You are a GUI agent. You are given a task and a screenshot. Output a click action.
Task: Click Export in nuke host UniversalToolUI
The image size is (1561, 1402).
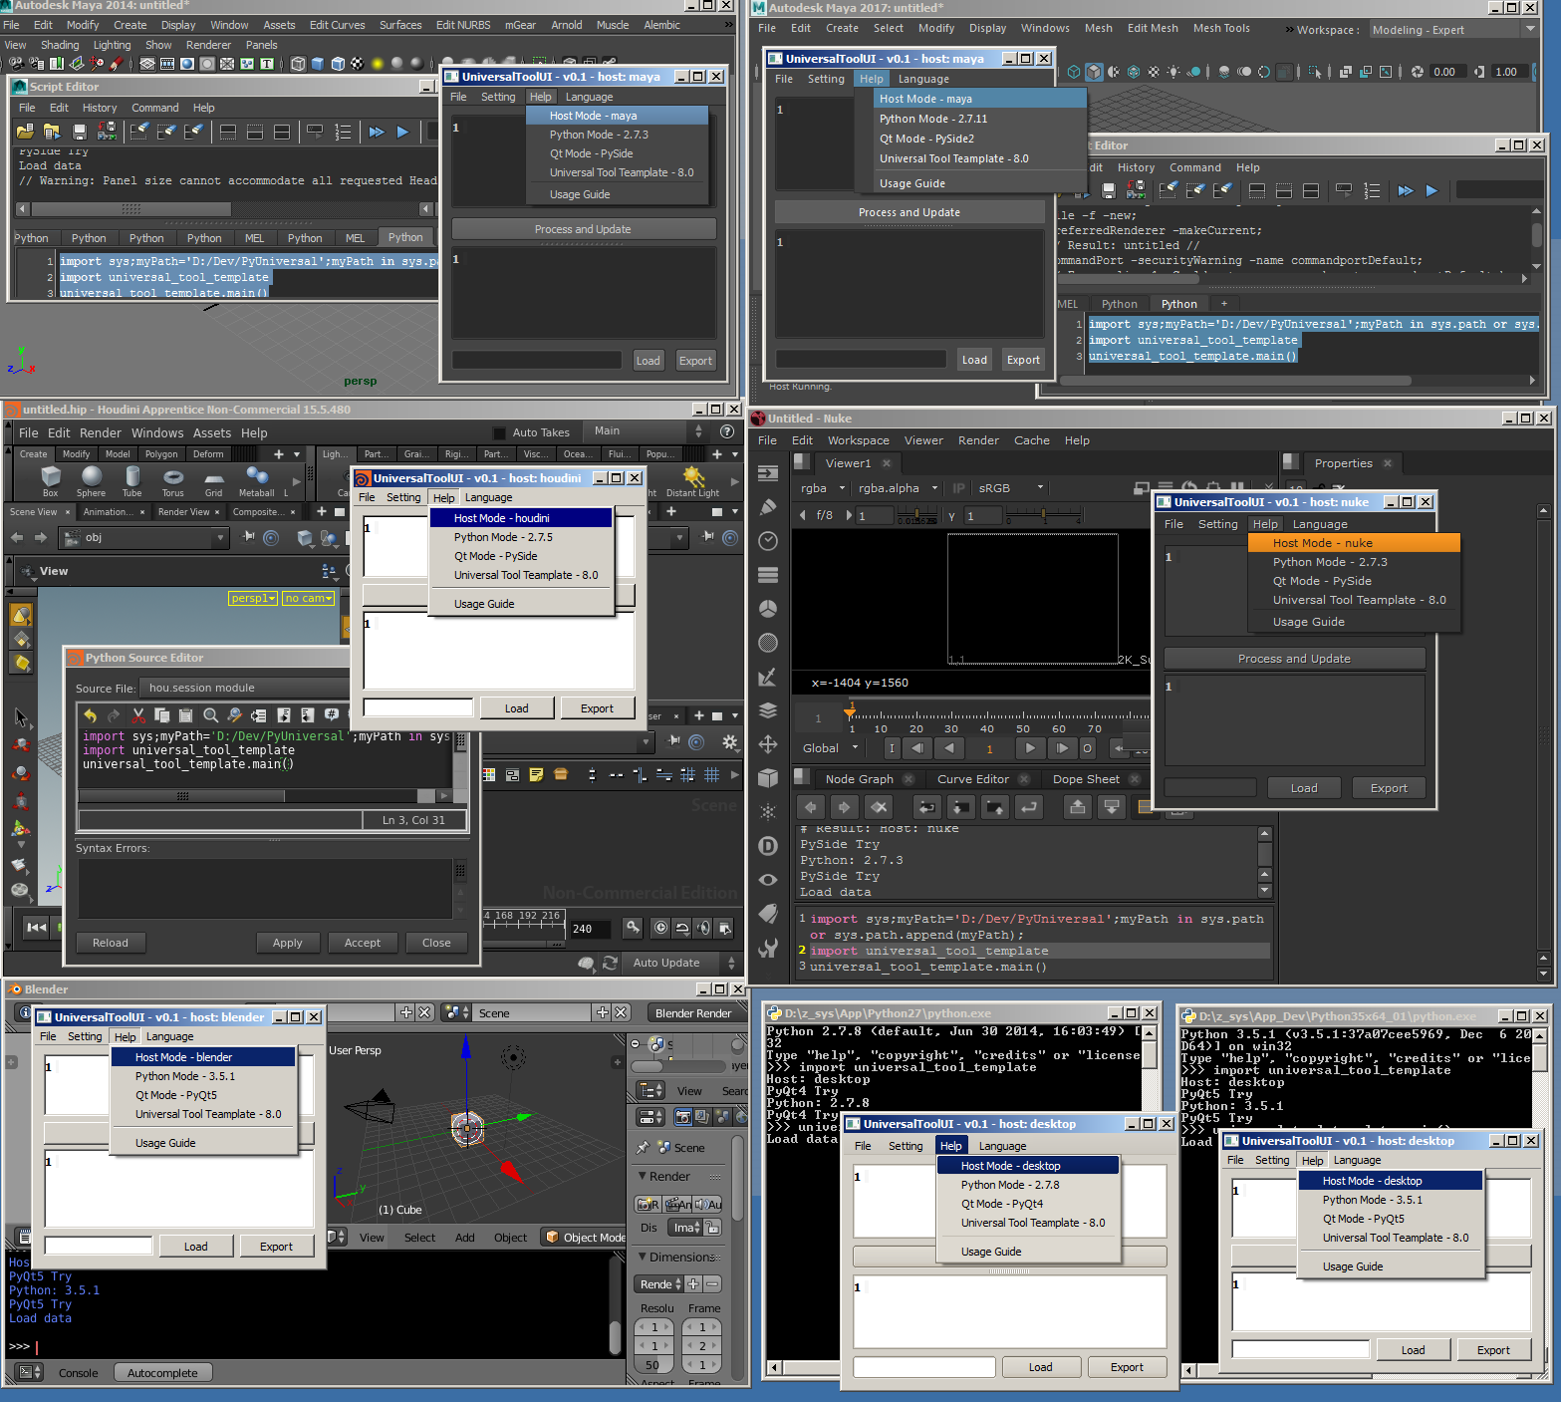pos(1389,788)
